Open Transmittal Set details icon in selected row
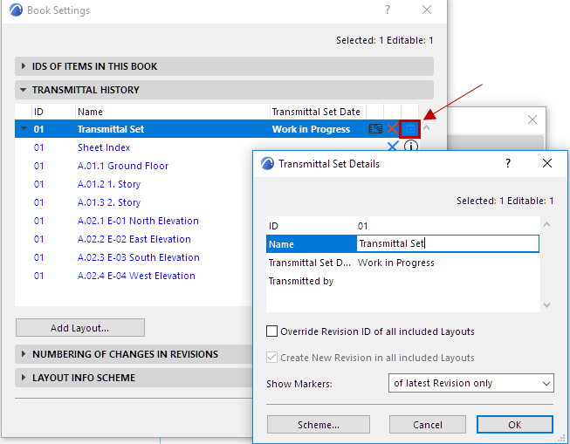This screenshot has width=570, height=444. 410,129
